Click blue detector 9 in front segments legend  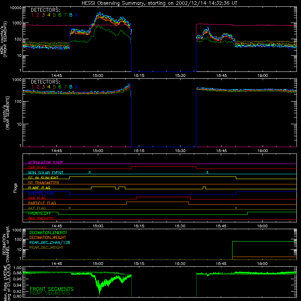76,15
